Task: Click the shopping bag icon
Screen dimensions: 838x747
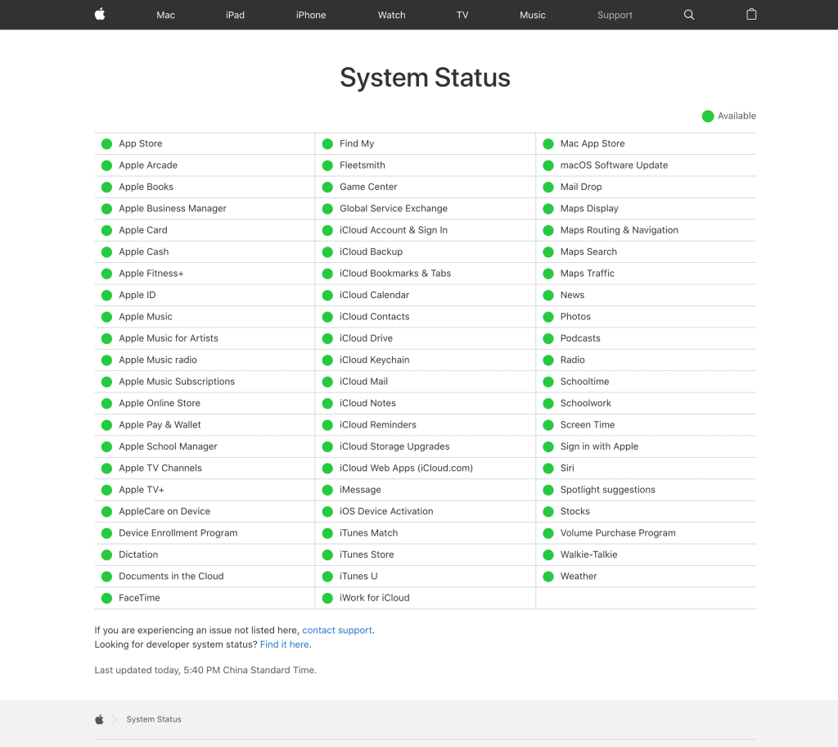Action: (750, 14)
